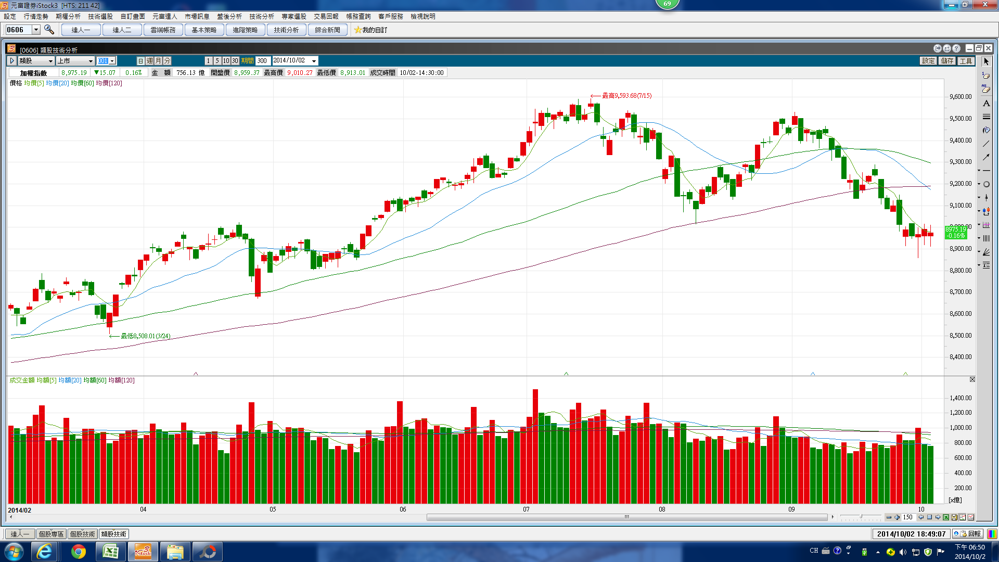Open Excel from the Windows taskbar
Image resolution: width=999 pixels, height=562 pixels.
110,552
